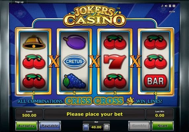Increase the bet with plus button

coord(107,127)
